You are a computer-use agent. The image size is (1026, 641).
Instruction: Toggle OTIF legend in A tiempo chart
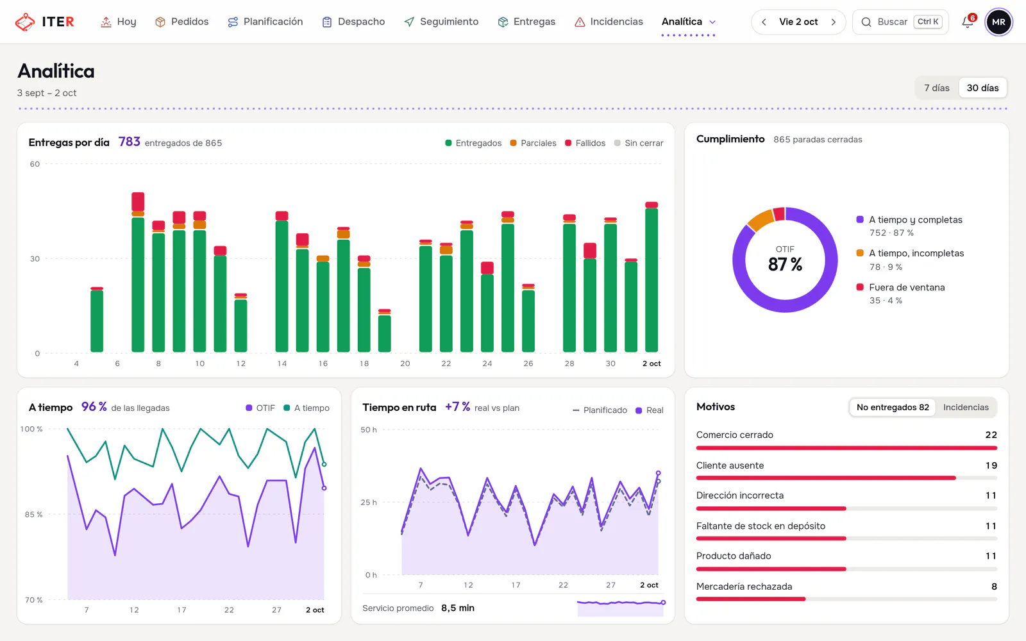[260, 408]
